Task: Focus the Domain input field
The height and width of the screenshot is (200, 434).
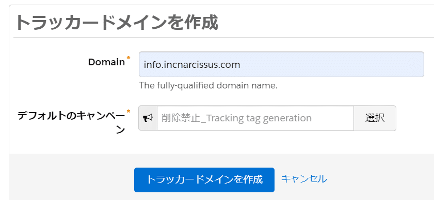Action: [281, 64]
